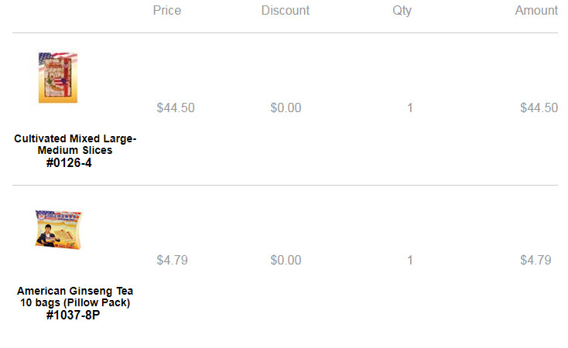Click the $44.50 unit price of ginseng slices
This screenshot has height=348, width=568.
[x=176, y=108]
